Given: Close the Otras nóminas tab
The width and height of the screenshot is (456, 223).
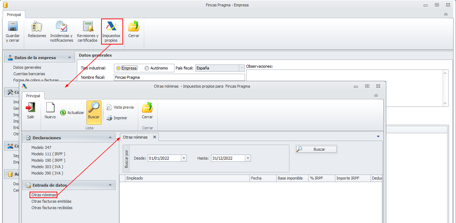Looking at the screenshot, I should click(154, 137).
